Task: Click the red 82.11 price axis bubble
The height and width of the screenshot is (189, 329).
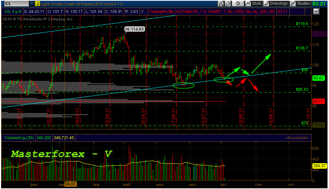Action: tap(319, 101)
